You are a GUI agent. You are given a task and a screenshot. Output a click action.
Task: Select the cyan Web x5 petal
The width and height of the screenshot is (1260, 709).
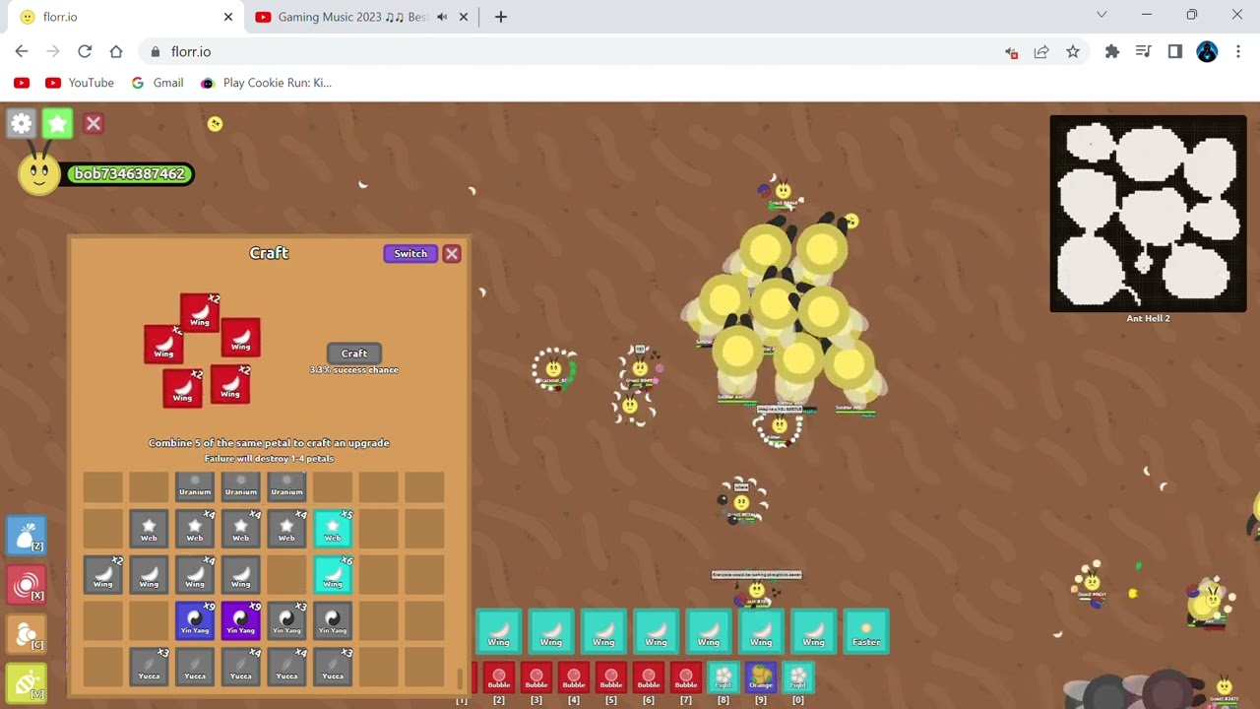point(333,528)
